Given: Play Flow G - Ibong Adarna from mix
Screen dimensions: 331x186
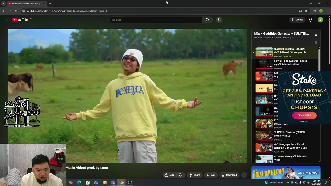Looking at the screenshot, I should [284, 64].
